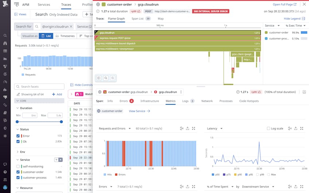Remove the @origin:cloudrun search filter
This screenshot has width=309, height=193.
coord(71,26)
